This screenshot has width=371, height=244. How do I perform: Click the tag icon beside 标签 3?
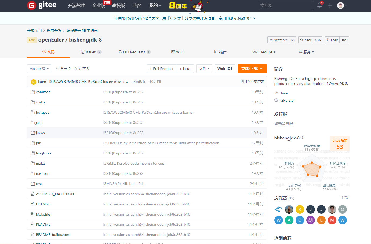coord(75,69)
